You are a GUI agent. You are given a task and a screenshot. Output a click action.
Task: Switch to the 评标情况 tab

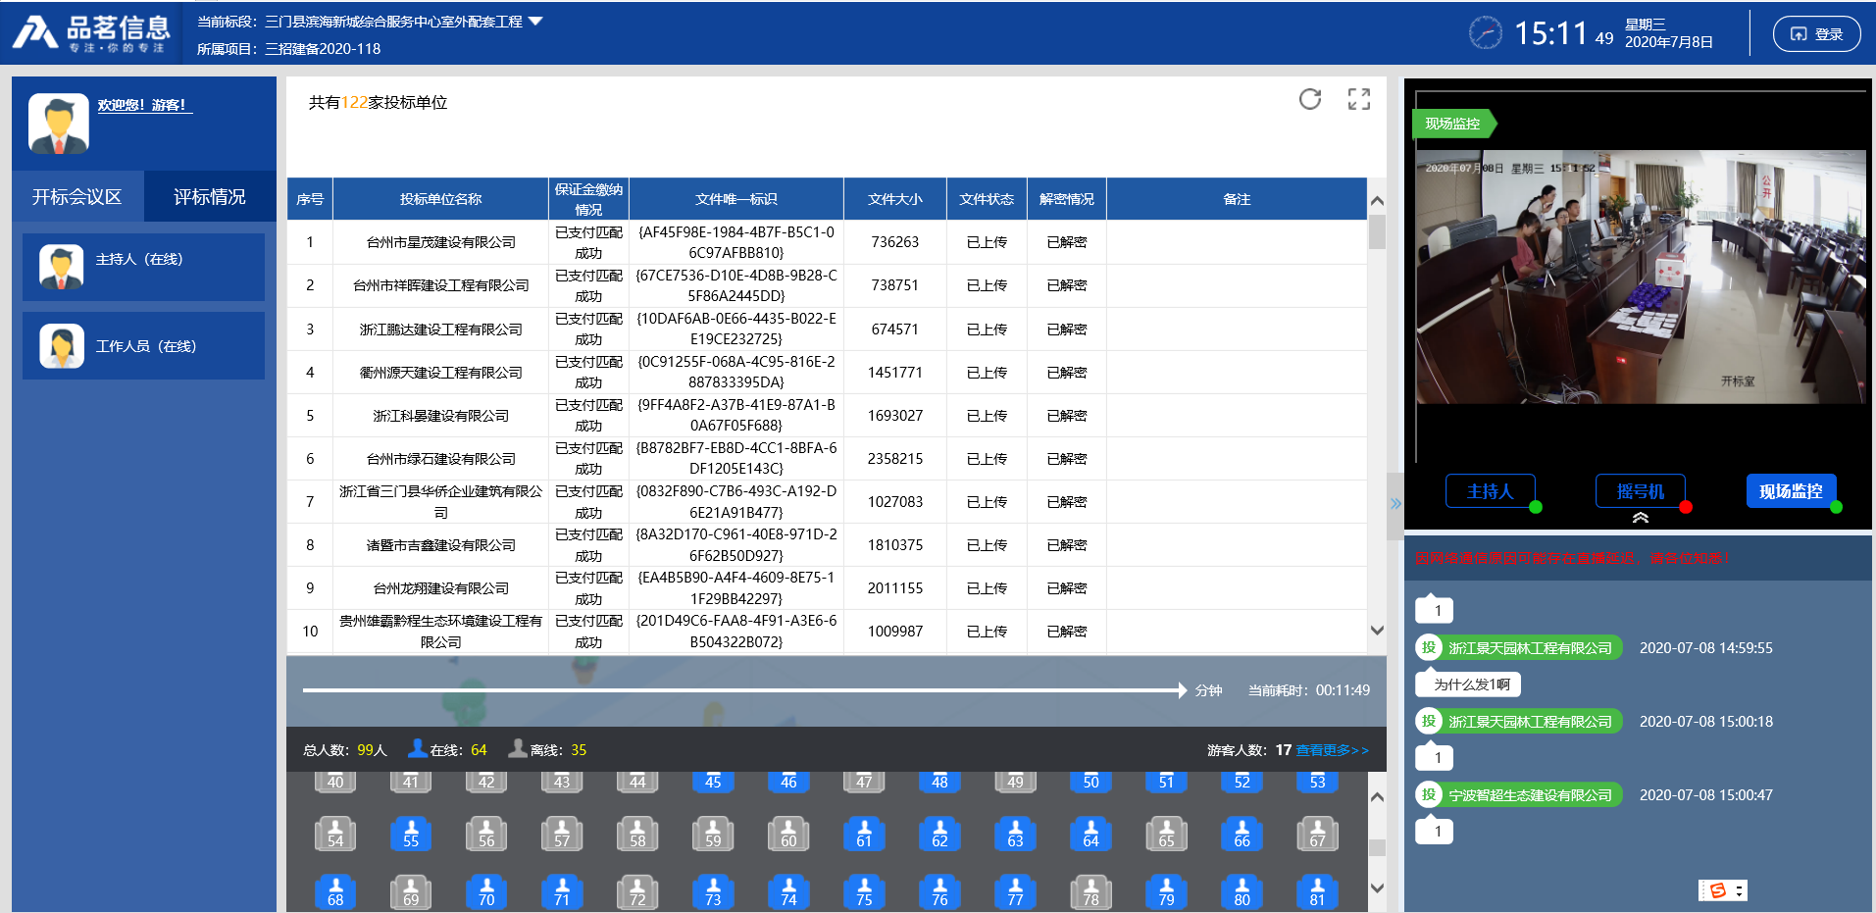[210, 197]
